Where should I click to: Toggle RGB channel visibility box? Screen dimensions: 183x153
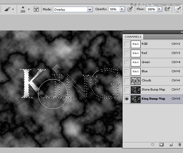tap(127, 44)
